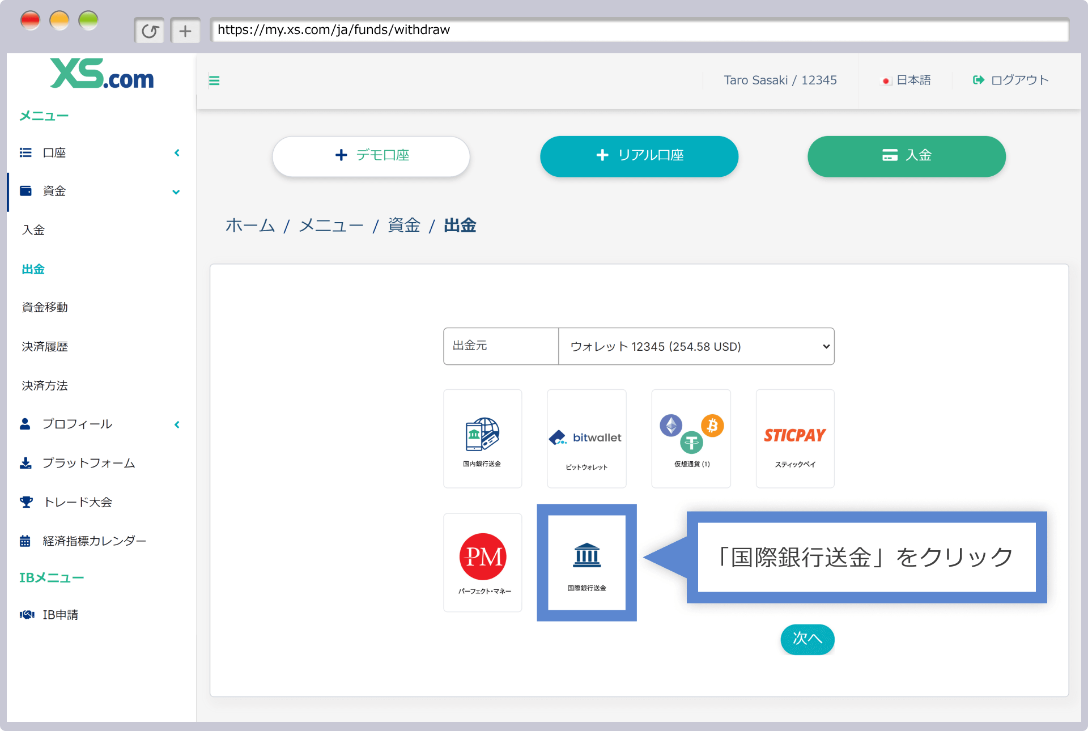Click the browser address bar
Viewport: 1088px width, 731px height.
point(639,30)
